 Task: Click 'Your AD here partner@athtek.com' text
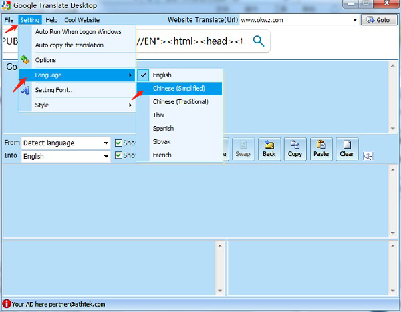pos(58,304)
